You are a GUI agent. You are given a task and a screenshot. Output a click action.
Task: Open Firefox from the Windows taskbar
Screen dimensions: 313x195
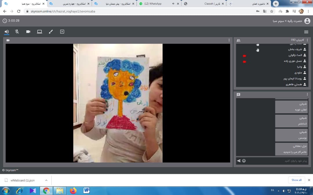click(x=73, y=191)
